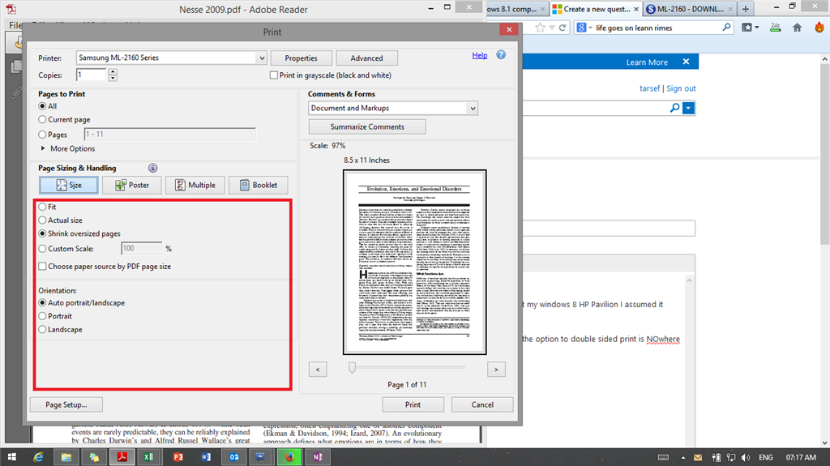830x466 pixels.
Task: Switch to 'ML-2160 - DOWNL...' Firefox tab
Action: 690,9
